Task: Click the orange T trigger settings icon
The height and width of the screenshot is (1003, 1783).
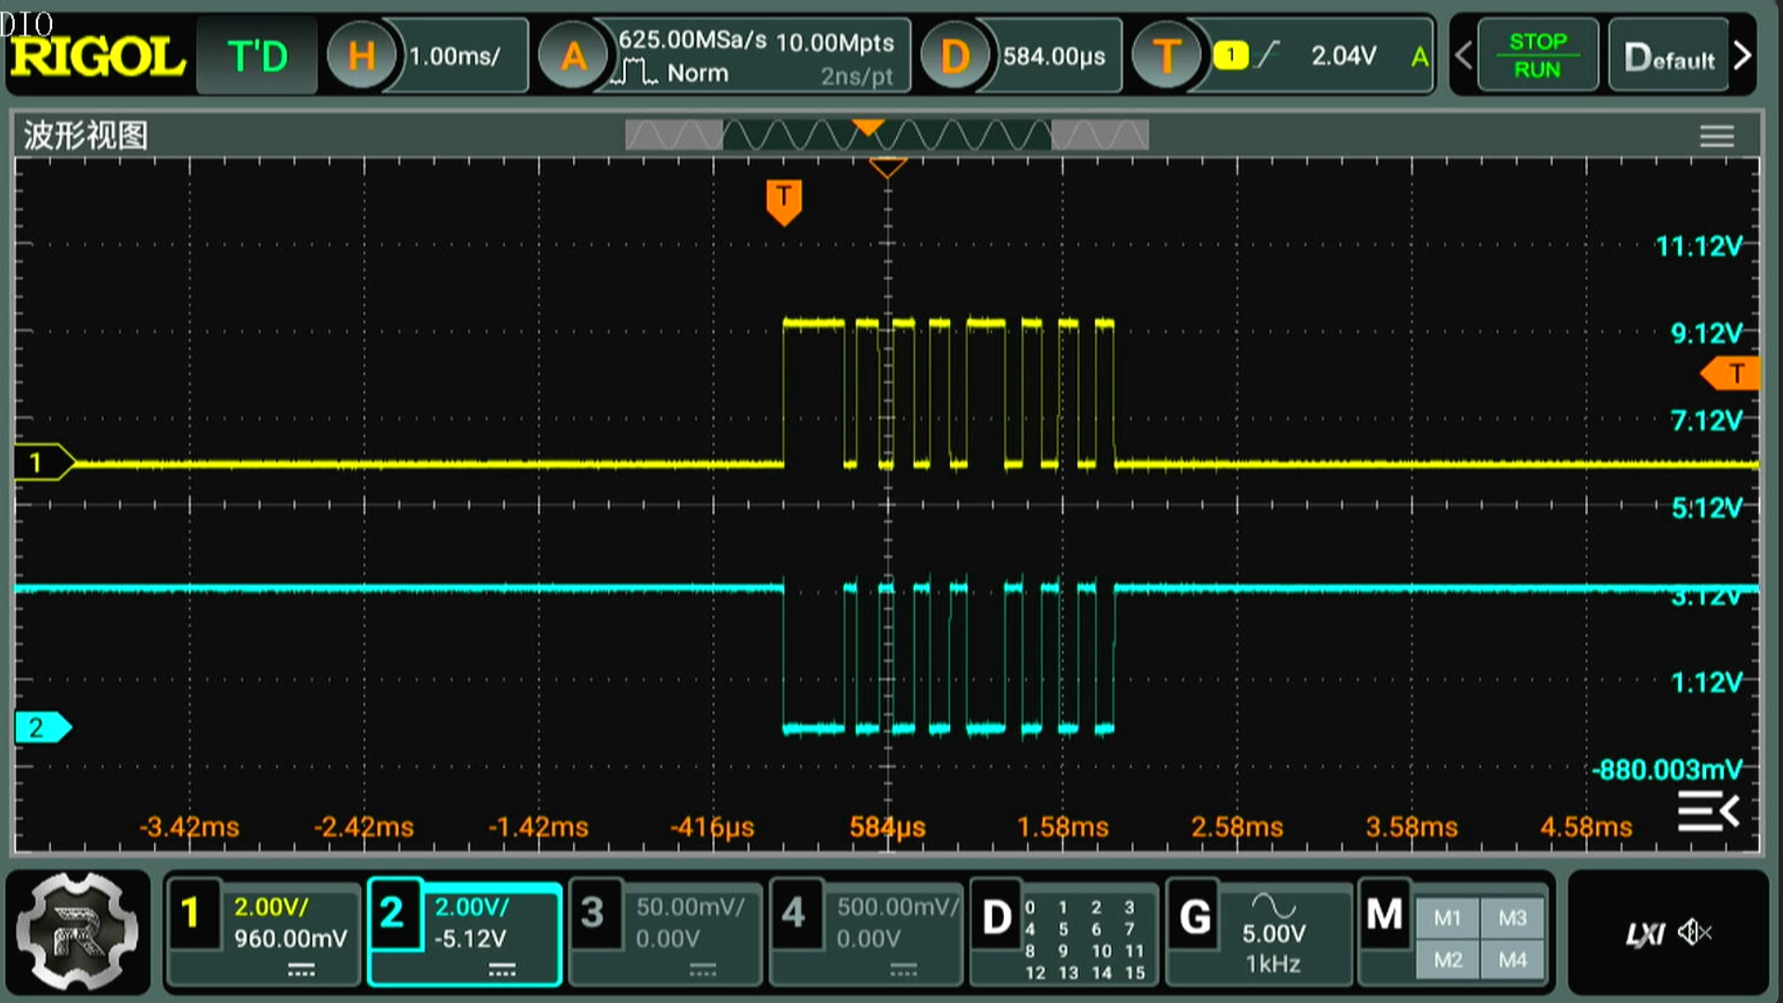Action: click(x=1166, y=57)
